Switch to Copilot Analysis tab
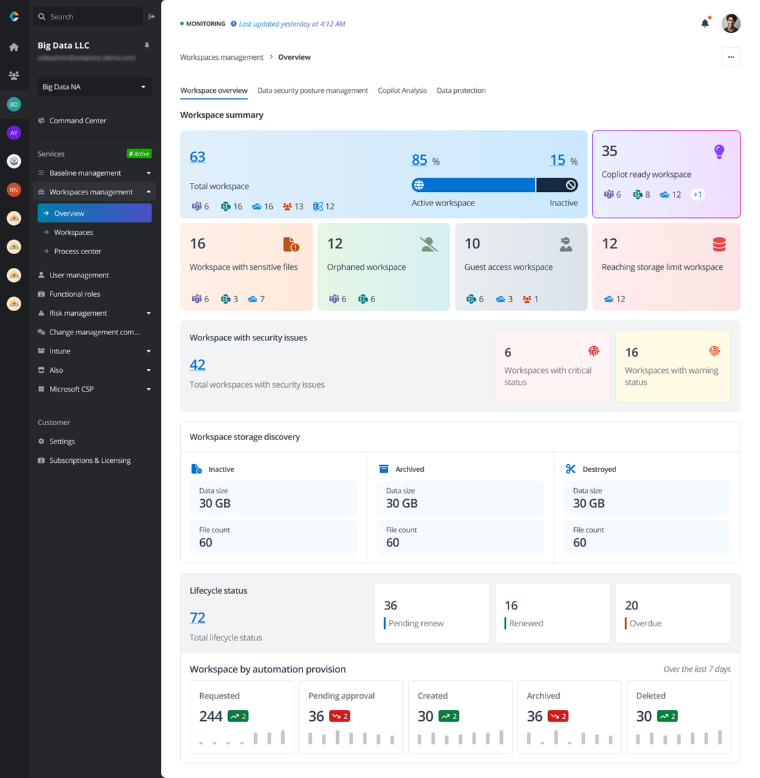 pos(402,91)
